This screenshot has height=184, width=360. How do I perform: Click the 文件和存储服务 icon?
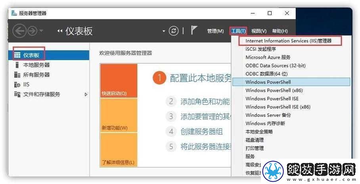(17, 94)
